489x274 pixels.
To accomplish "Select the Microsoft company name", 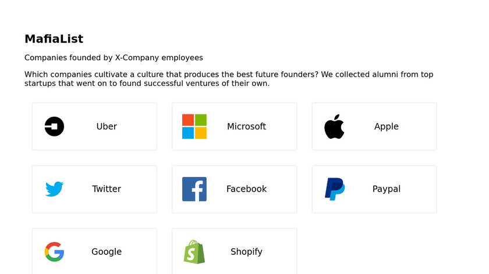I will coord(246,127).
